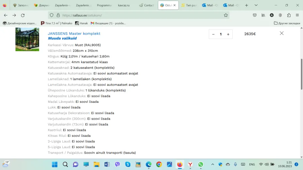The height and width of the screenshot is (170, 303).
Task: Switch to the Тип раз tab
Action: [x=189, y=5]
